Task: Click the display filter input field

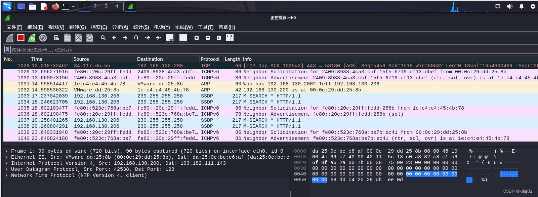Action: (274, 50)
